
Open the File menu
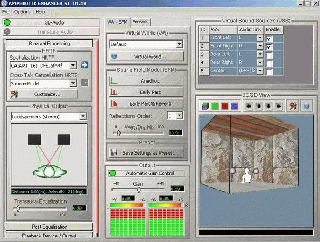[5, 12]
